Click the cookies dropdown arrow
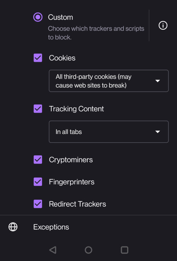177x261 pixels. 158,81
